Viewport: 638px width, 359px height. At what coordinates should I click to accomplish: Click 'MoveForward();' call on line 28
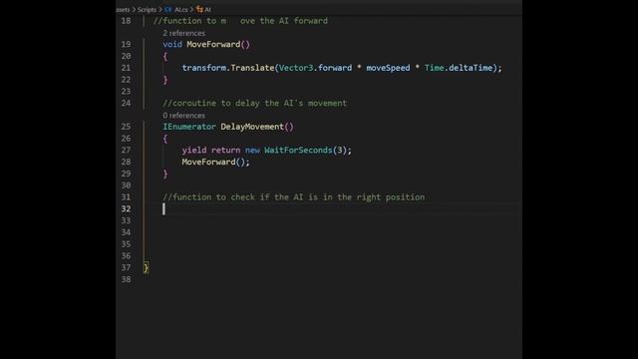tap(215, 162)
